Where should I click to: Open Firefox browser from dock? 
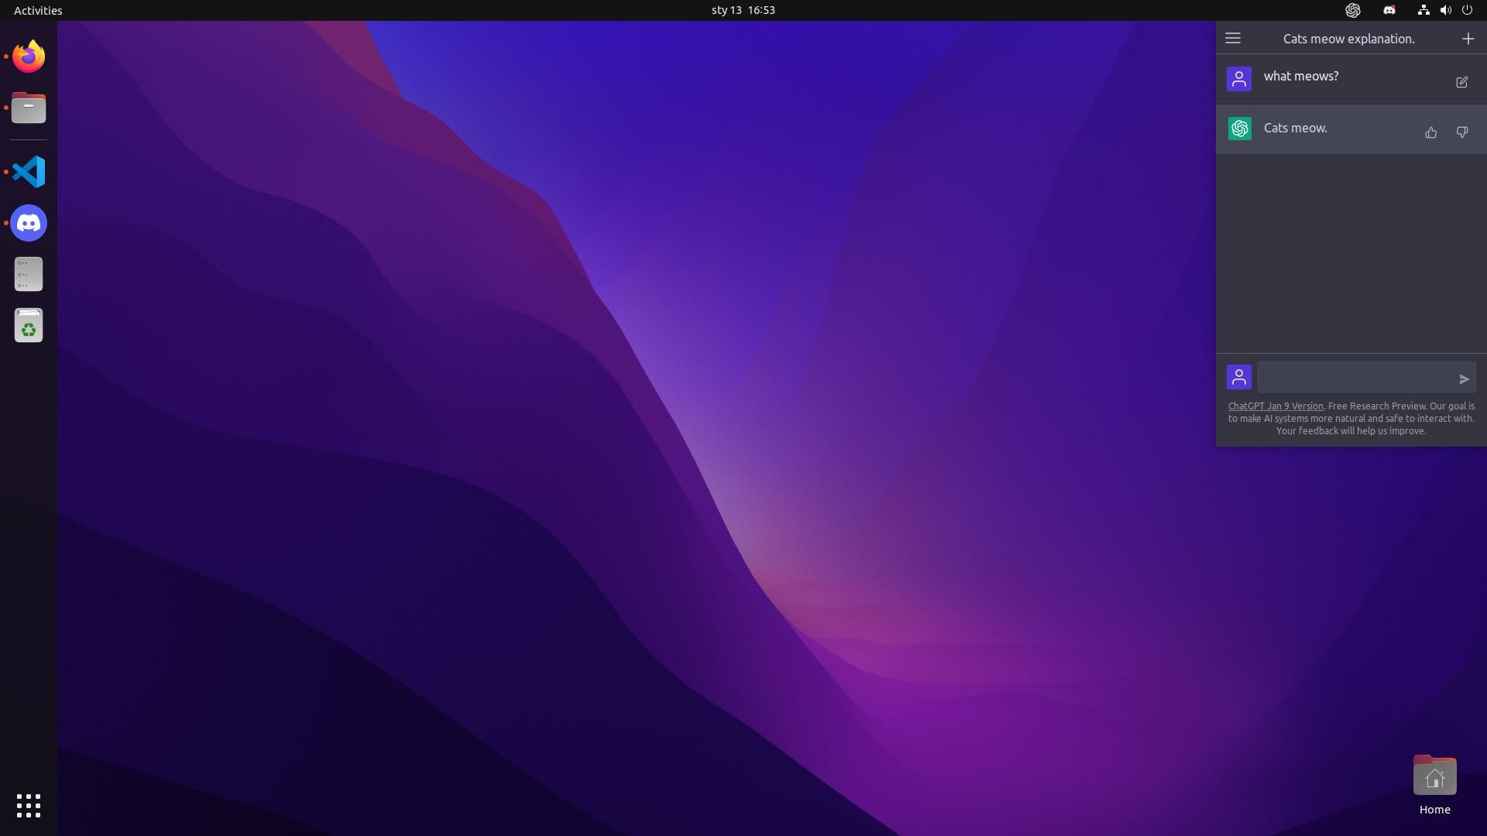[29, 55]
